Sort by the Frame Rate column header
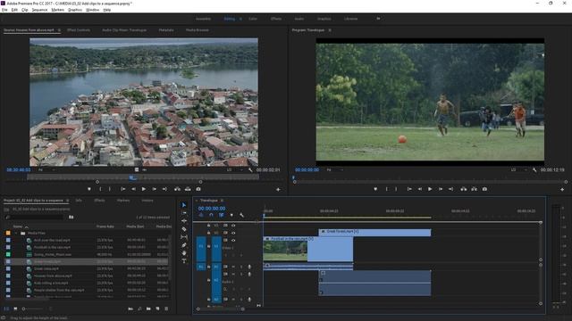Viewport: 572px width, 321px height. (x=105, y=226)
